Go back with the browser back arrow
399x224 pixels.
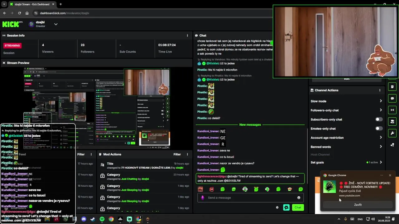pos(5,13)
